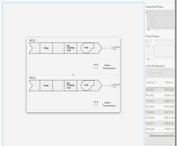Select FCU01 in the device list
This screenshot has height=146, width=177.
tap(160, 90)
